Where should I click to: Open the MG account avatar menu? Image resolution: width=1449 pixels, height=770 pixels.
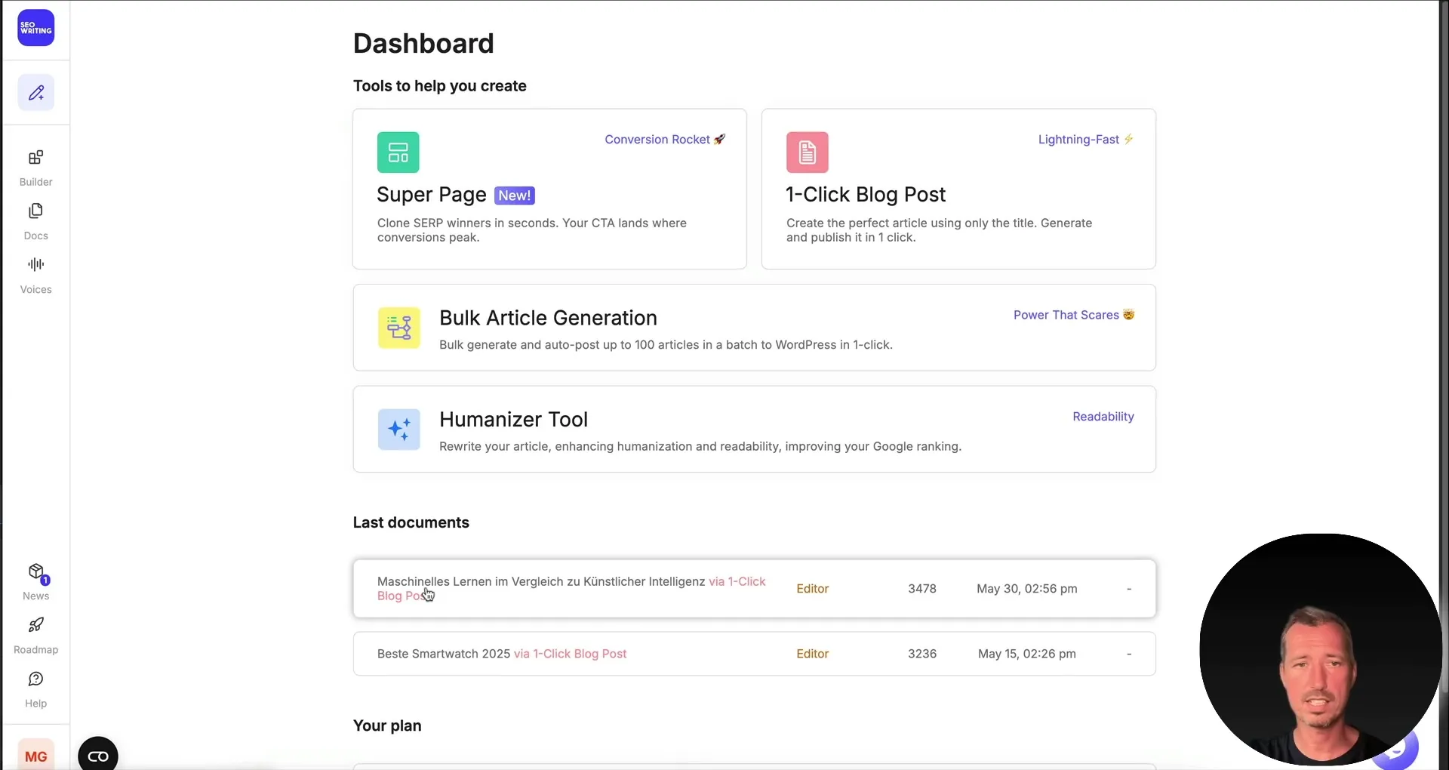(x=36, y=755)
